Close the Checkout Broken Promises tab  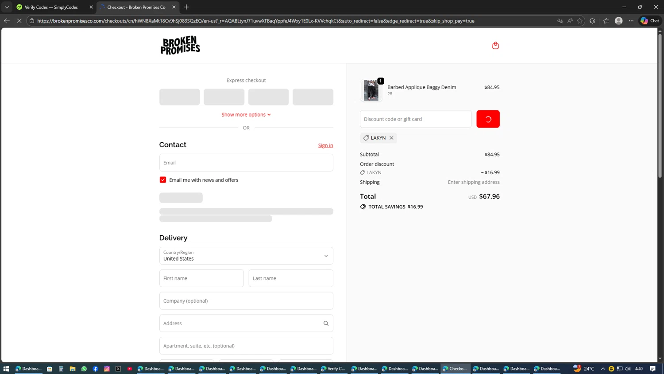coord(174,7)
